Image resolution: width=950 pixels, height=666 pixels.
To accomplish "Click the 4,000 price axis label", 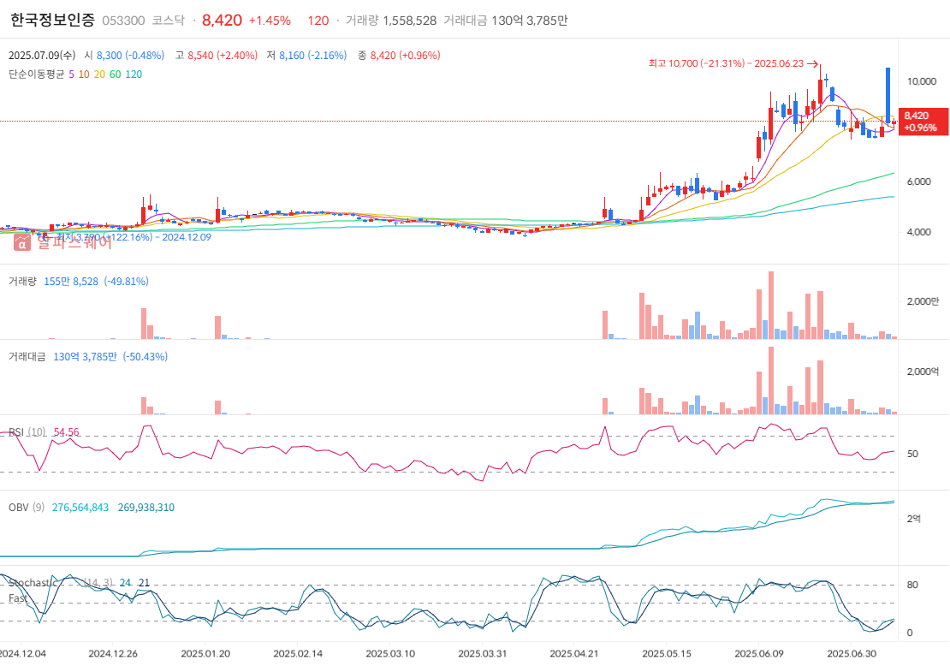I will pyautogui.click(x=918, y=232).
